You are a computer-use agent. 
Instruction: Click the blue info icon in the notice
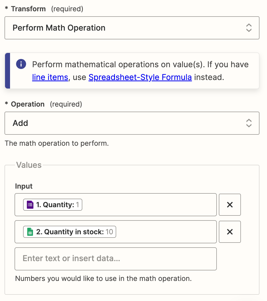click(x=21, y=64)
